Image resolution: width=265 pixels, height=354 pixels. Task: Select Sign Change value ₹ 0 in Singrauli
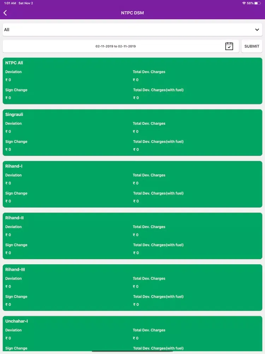pyautogui.click(x=8, y=149)
